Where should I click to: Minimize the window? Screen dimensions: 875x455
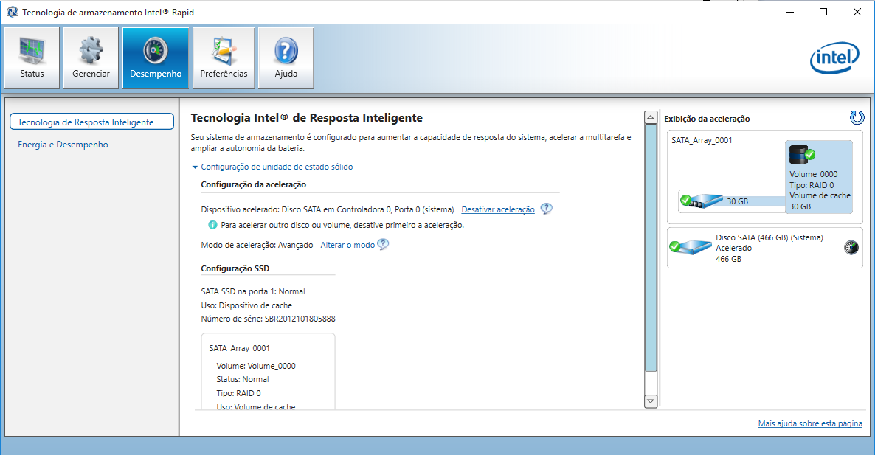click(x=789, y=12)
